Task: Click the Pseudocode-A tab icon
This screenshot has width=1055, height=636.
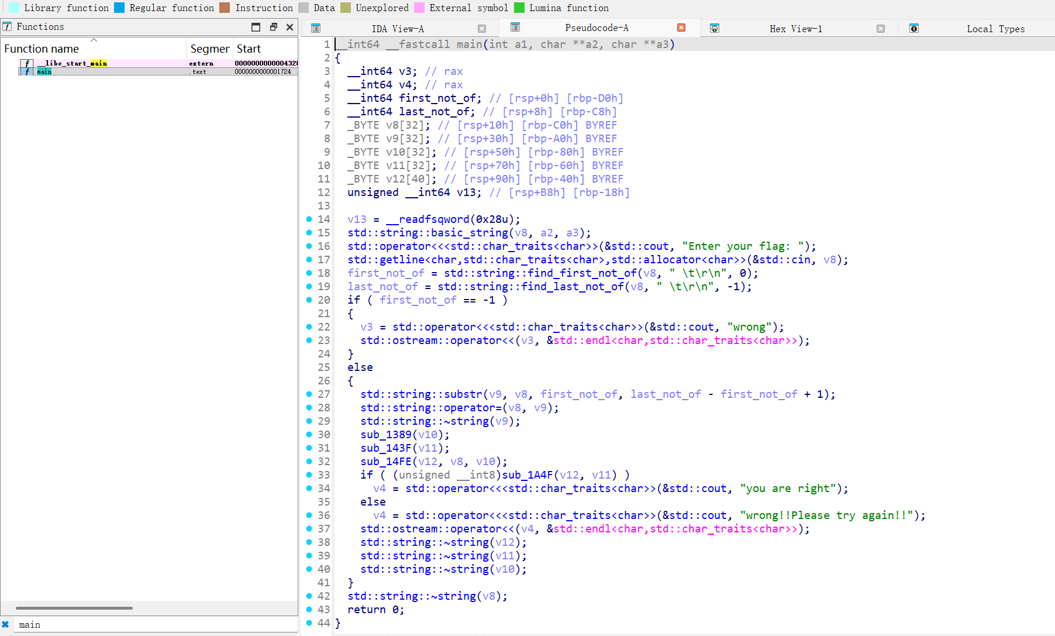Action: [515, 27]
